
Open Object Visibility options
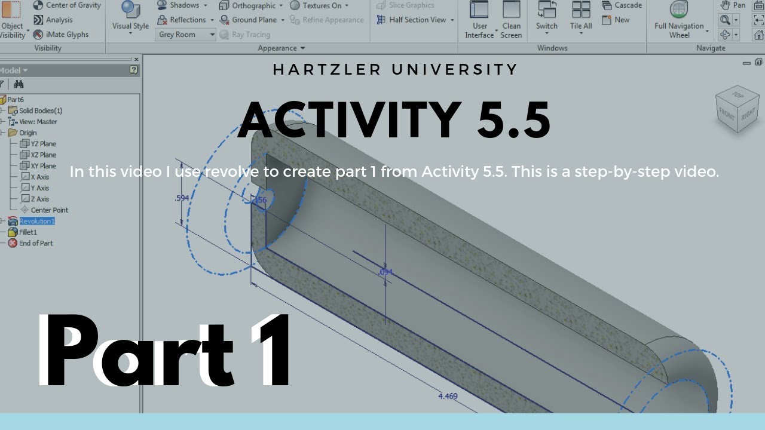tap(11, 20)
